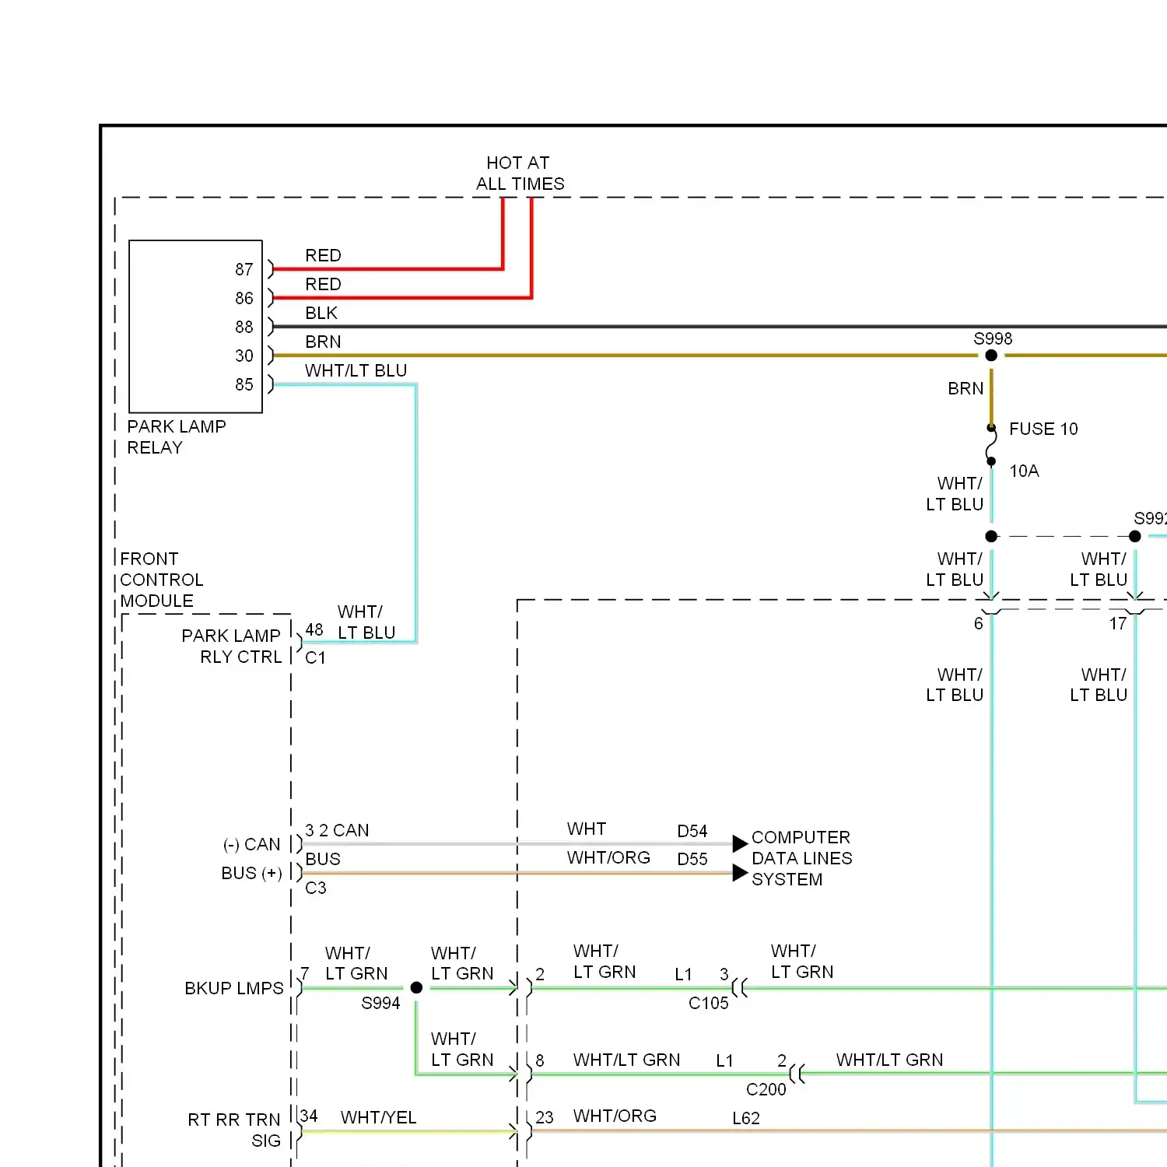Click the arrowhead after D54
The width and height of the screenshot is (1167, 1167).
(x=741, y=843)
